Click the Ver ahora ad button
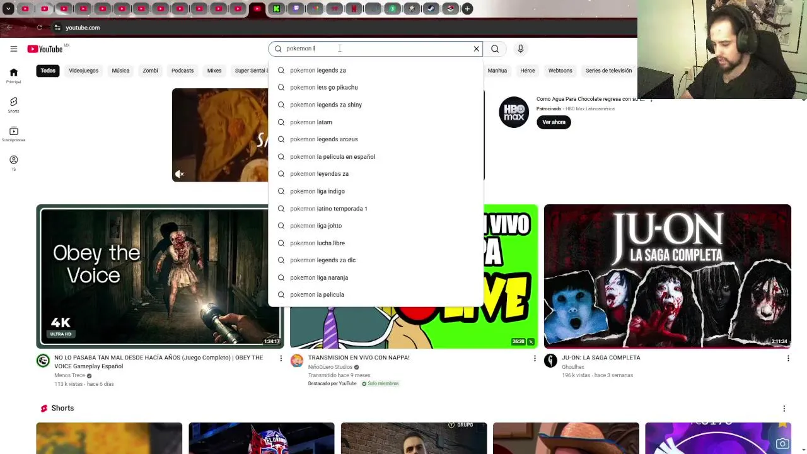This screenshot has height=454, width=807. pyautogui.click(x=554, y=122)
